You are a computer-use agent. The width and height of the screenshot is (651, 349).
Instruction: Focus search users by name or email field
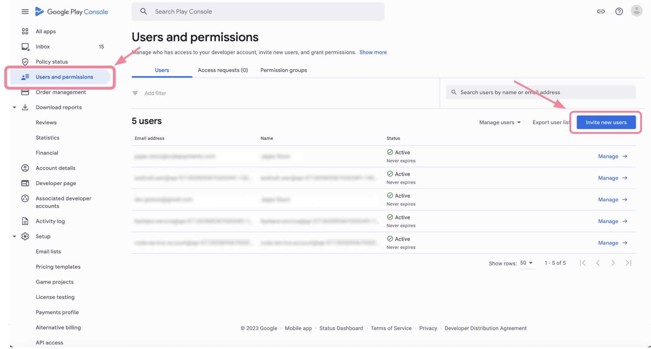point(541,92)
